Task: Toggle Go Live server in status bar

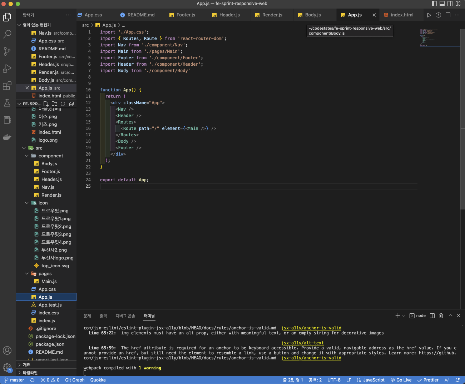Action: pos(401,380)
